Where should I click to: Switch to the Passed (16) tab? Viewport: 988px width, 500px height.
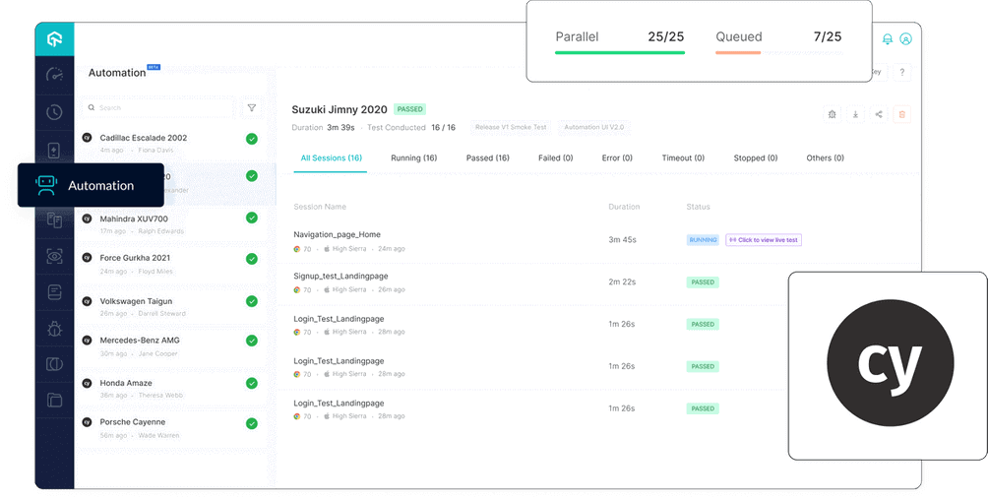pos(488,157)
